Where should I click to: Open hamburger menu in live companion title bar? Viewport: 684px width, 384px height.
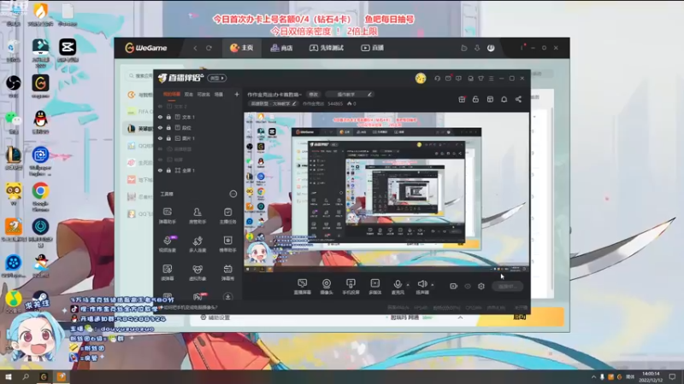tap(491, 79)
